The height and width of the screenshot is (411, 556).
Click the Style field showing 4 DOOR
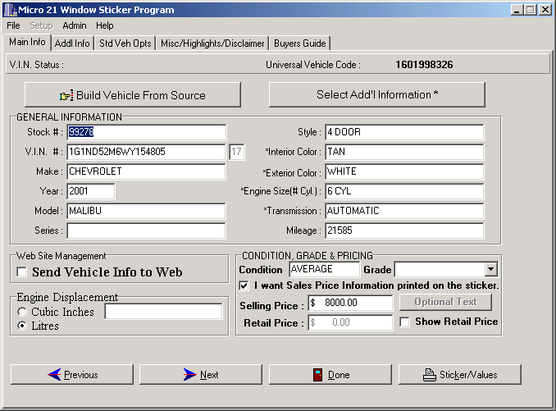coord(404,132)
